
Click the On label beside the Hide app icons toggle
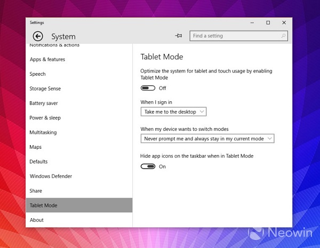point(162,166)
